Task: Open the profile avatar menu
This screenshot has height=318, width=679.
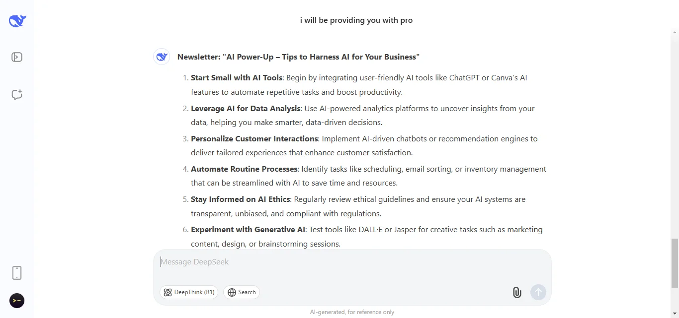Action: (x=16, y=301)
